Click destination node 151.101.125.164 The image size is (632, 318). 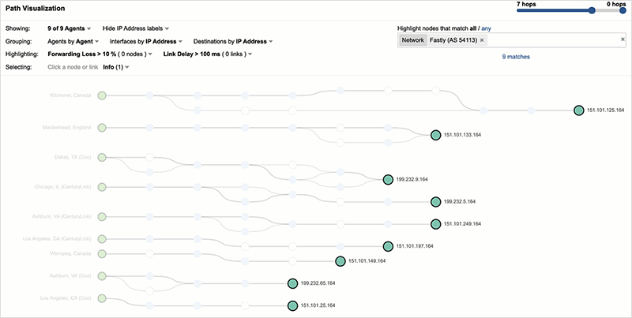578,110
